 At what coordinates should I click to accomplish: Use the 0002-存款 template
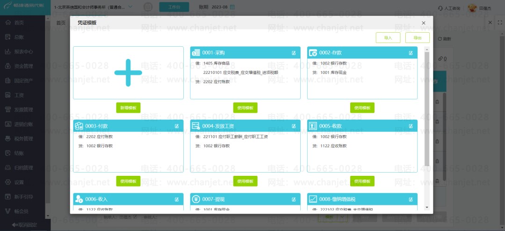[x=362, y=108]
